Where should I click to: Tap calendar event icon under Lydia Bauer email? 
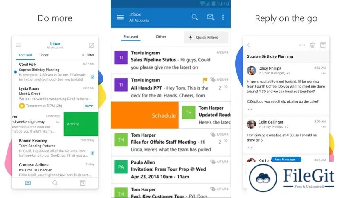(x=22, y=106)
